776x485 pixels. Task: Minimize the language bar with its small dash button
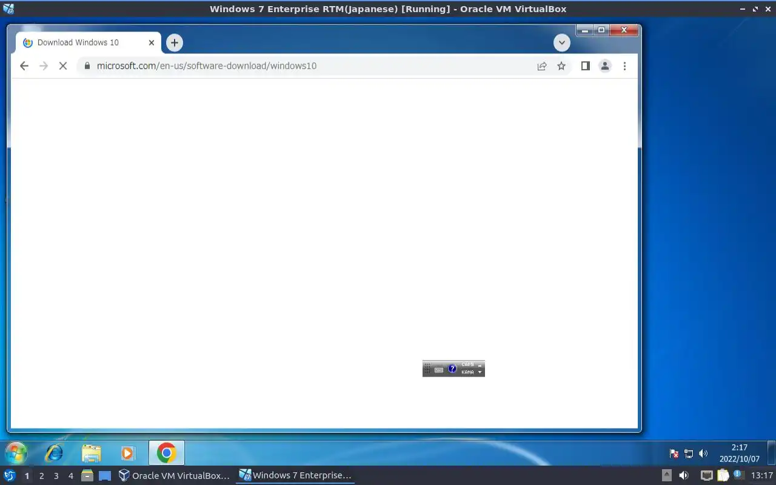click(480, 365)
